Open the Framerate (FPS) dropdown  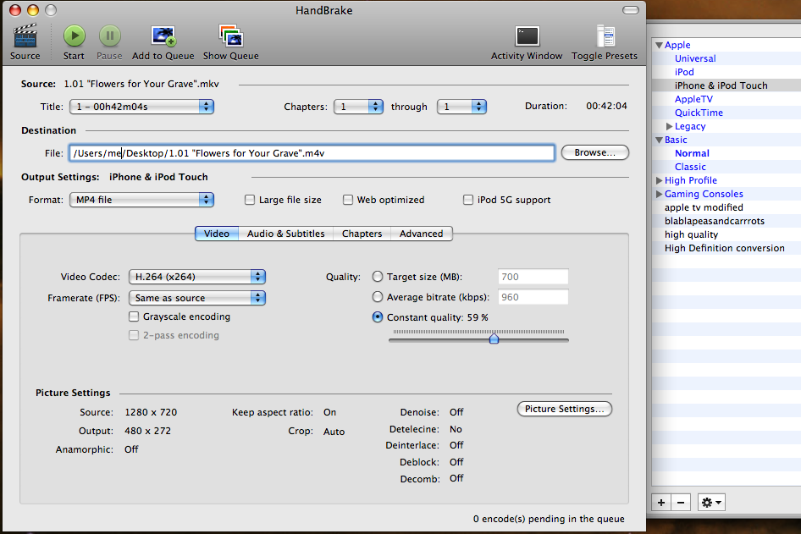coord(196,298)
